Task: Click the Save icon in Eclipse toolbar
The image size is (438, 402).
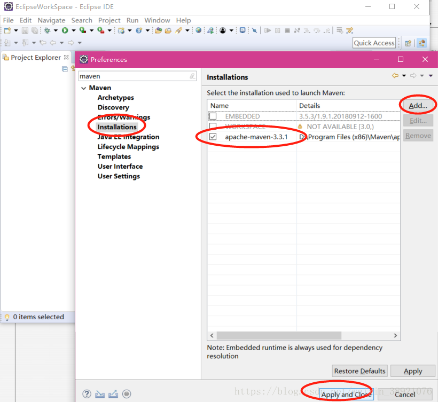Action: 25,30
